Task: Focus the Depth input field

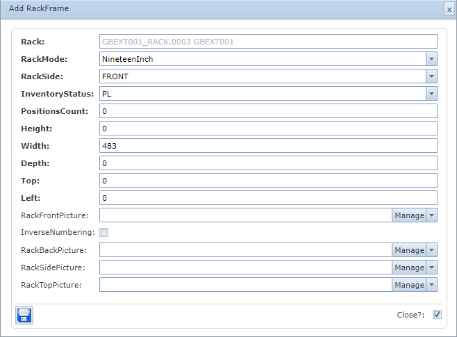Action: [x=268, y=163]
